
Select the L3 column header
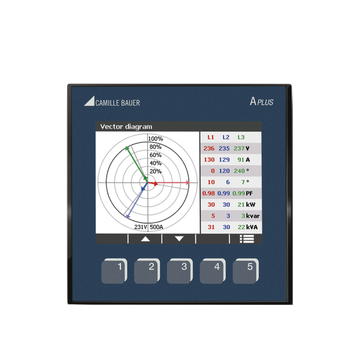[241, 137]
